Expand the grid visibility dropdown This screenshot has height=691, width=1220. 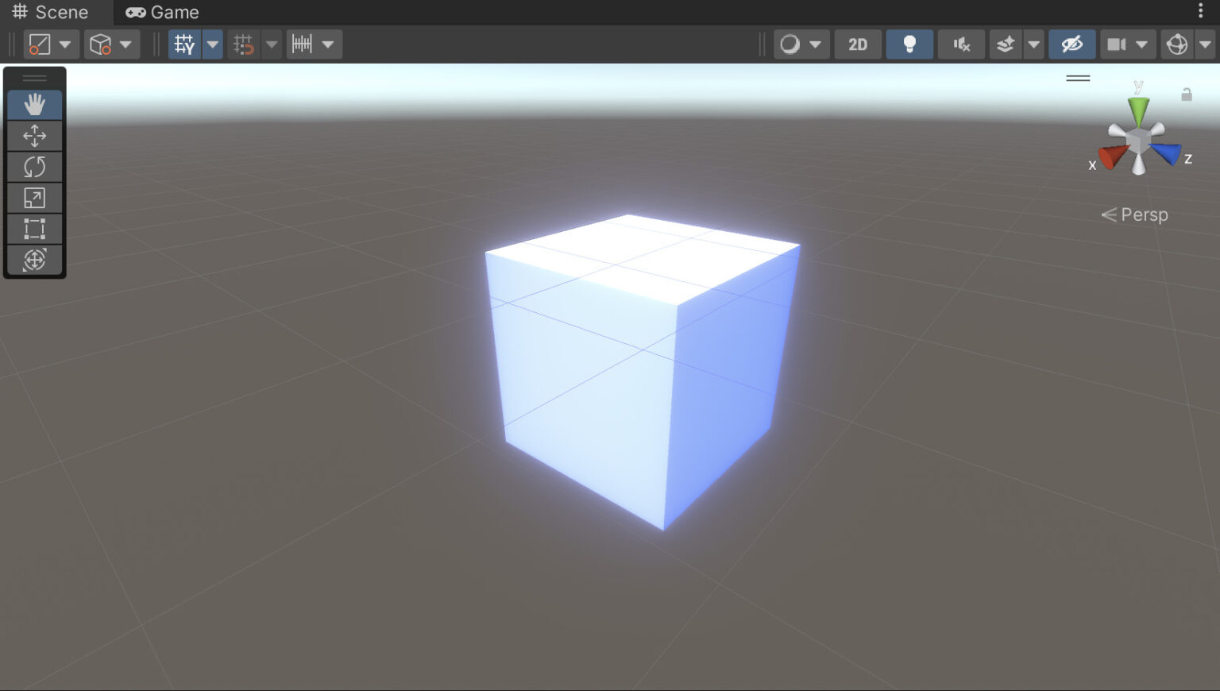pos(212,44)
